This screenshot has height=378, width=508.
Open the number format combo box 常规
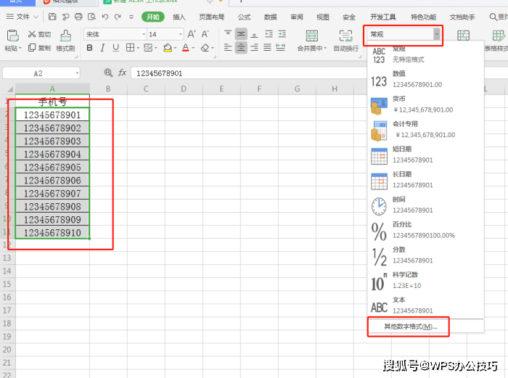[403, 34]
